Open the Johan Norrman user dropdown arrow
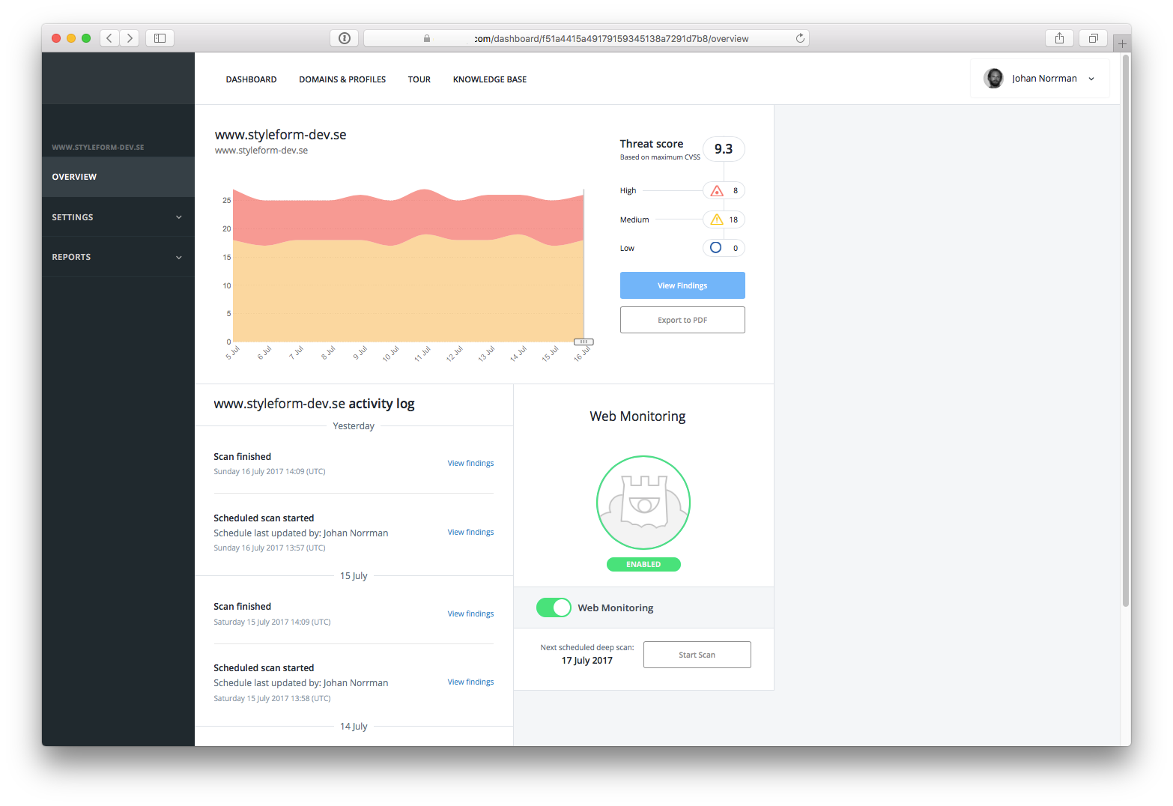Screen dimensions: 1173x806 (x=1091, y=79)
